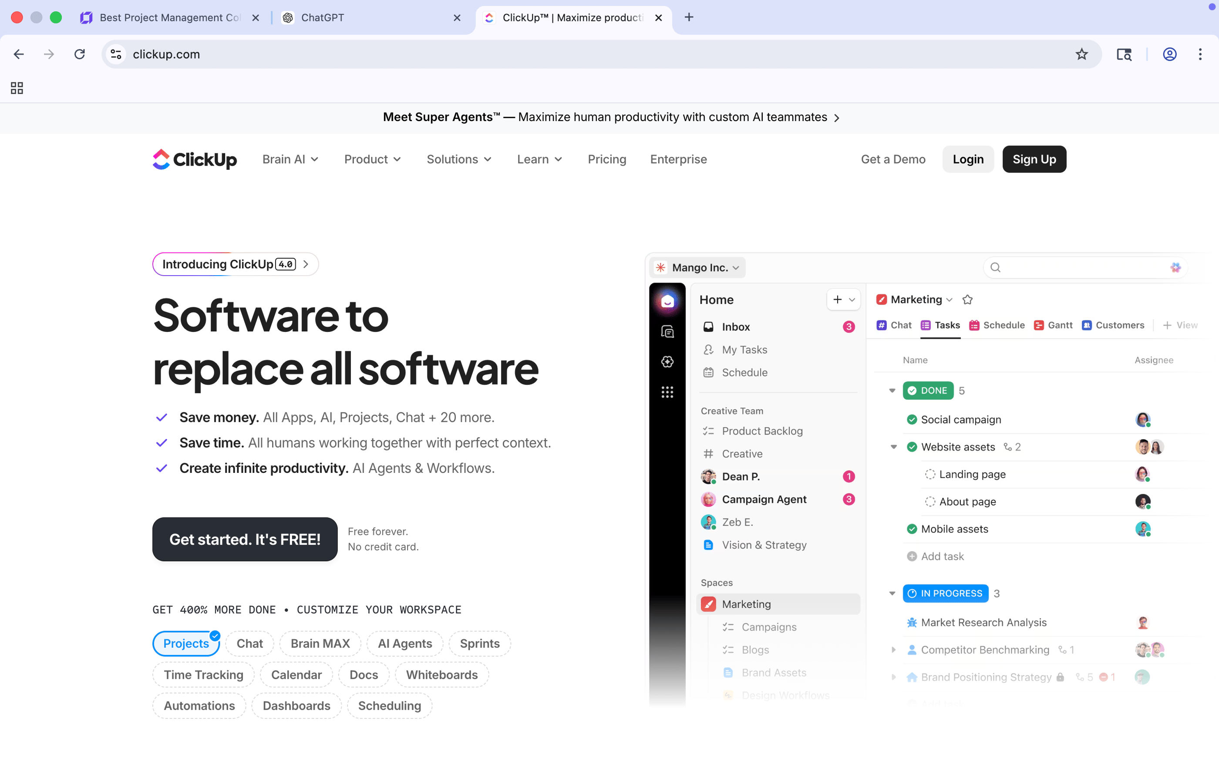
Task: Click the AI sparkle icon in search
Action: [1175, 268]
